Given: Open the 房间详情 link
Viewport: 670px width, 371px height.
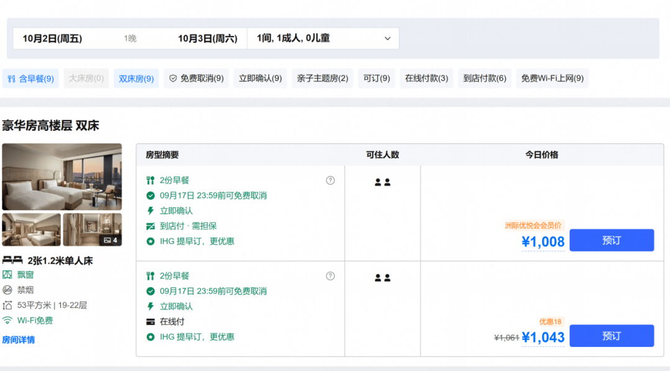Looking at the screenshot, I should 19,340.
